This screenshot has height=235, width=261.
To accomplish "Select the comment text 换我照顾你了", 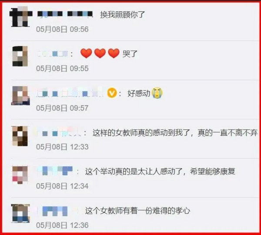I will tap(123, 15).
